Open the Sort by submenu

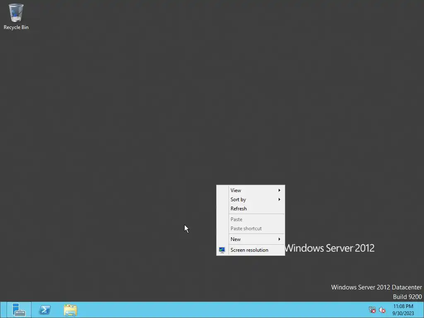pos(251,200)
